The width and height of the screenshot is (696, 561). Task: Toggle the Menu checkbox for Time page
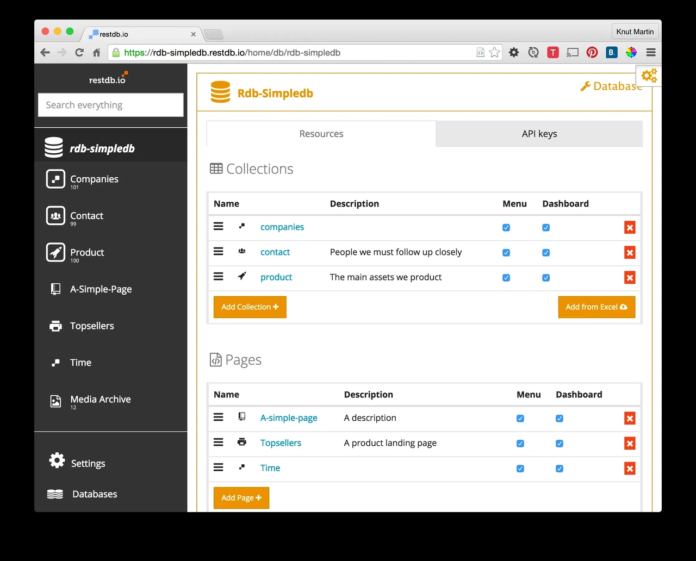point(520,468)
